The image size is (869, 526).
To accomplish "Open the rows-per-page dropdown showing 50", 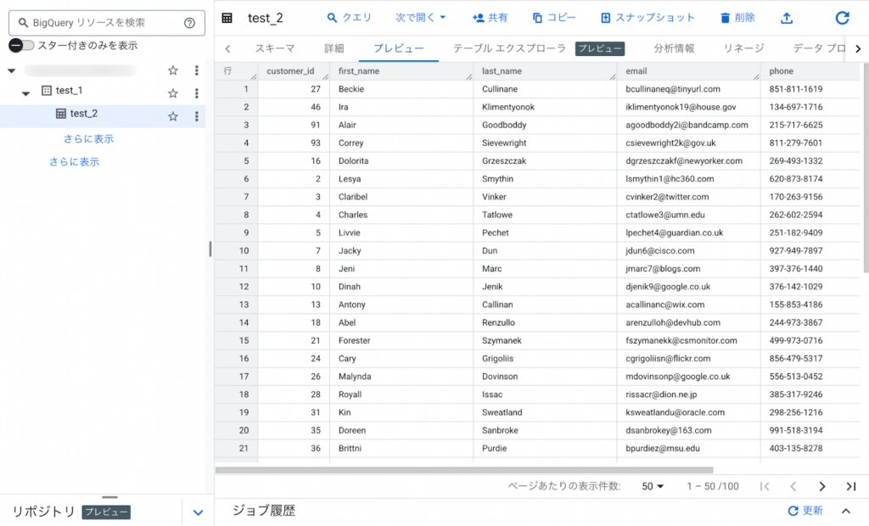I will pos(653,486).
